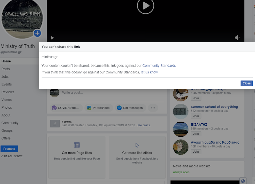This screenshot has width=255, height=184.
Task: Click the COVID-19 update heart icon
Action: (54, 108)
